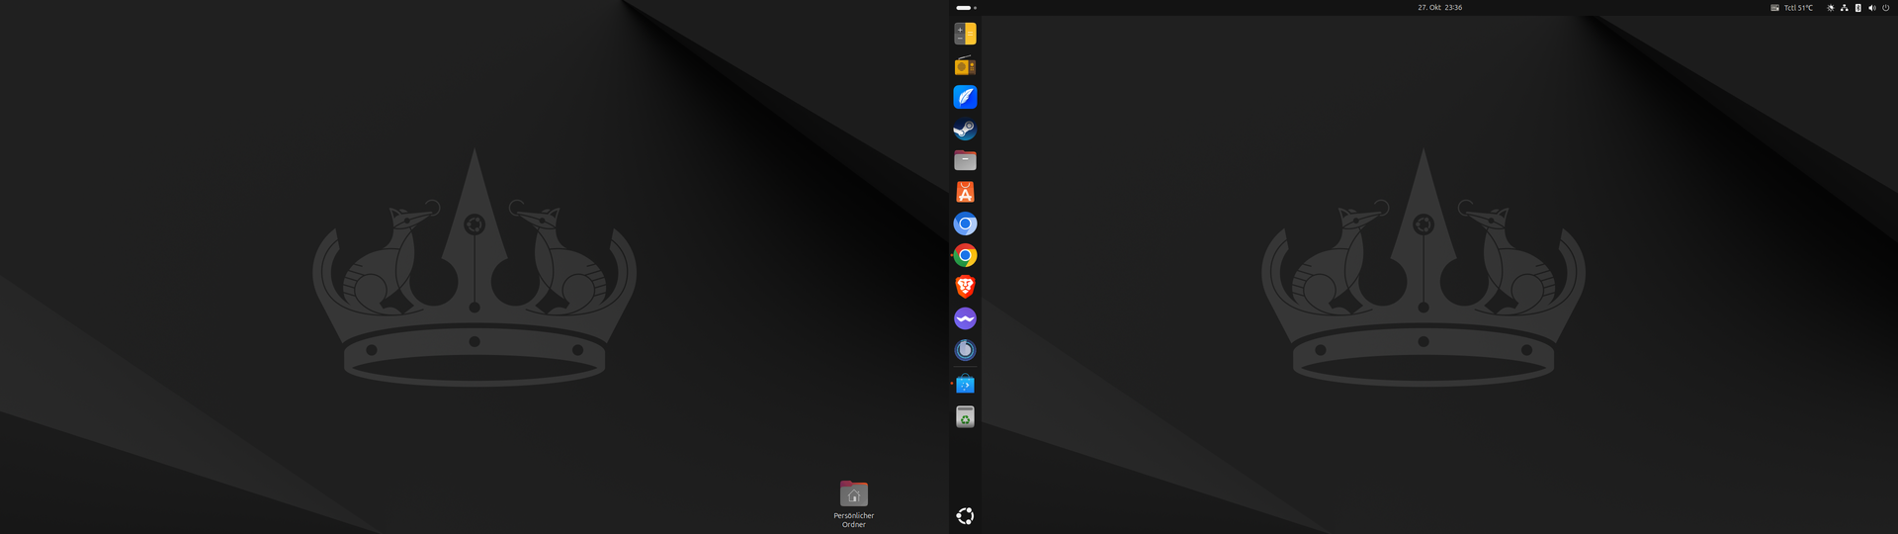Open the purple wave app icon
Viewport: 1898px width, 534px height.
coord(965,318)
